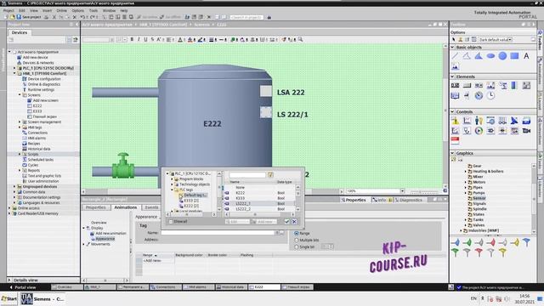Collapse the Graphics section
This screenshot has width=544, height=306.
(x=452, y=153)
